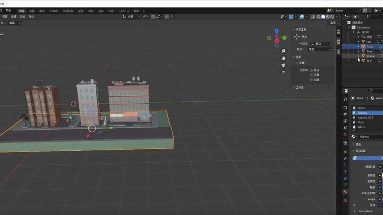Select the Grass material slot
The height and width of the screenshot is (215, 383).
(361, 108)
